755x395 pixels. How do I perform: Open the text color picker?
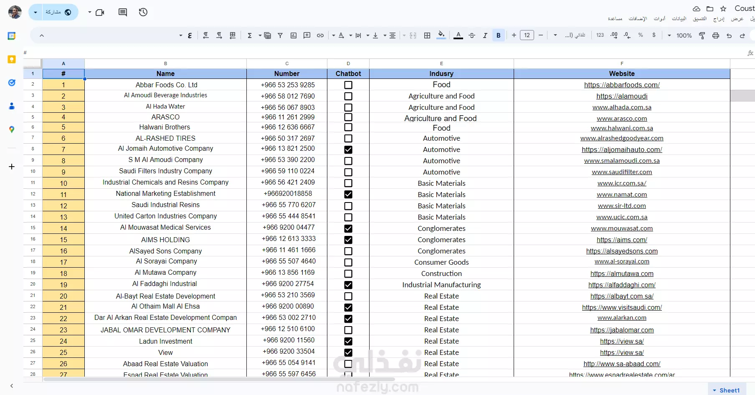[458, 35]
